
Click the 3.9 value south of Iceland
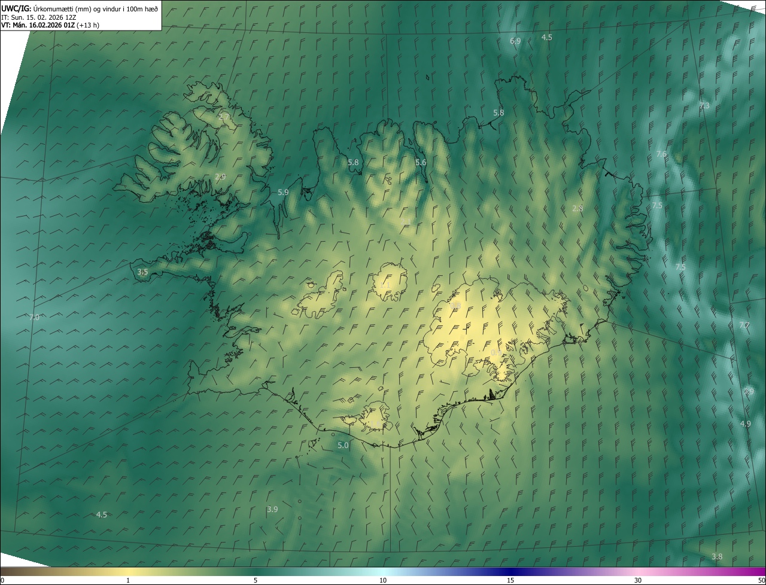272,510
